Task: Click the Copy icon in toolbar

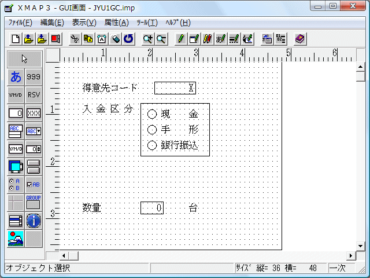Action: 88,39
